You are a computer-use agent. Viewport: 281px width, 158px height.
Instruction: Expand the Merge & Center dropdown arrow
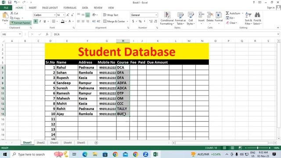(127, 22)
